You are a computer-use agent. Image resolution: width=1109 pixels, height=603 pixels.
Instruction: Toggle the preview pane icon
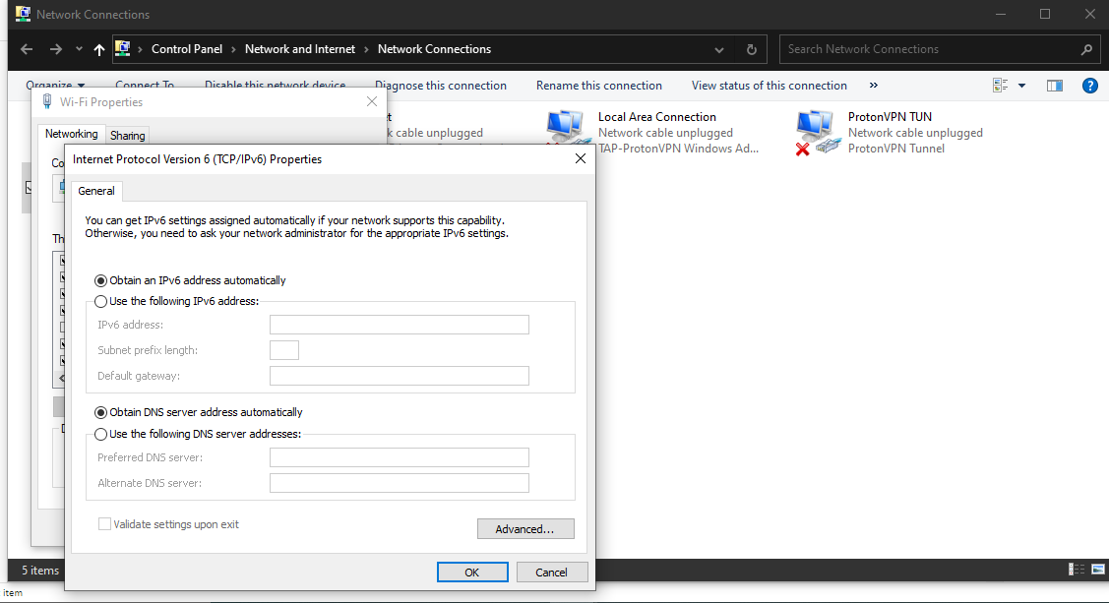pos(1055,86)
